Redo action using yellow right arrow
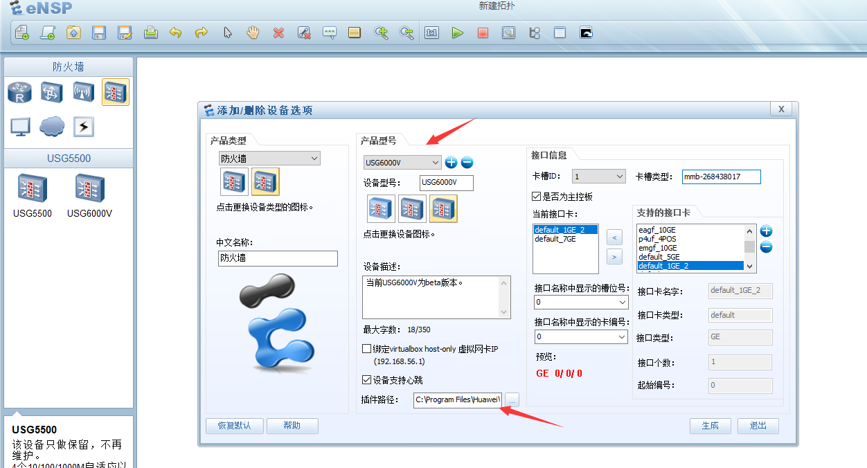Image resolution: width=867 pixels, height=468 pixels. tap(202, 33)
